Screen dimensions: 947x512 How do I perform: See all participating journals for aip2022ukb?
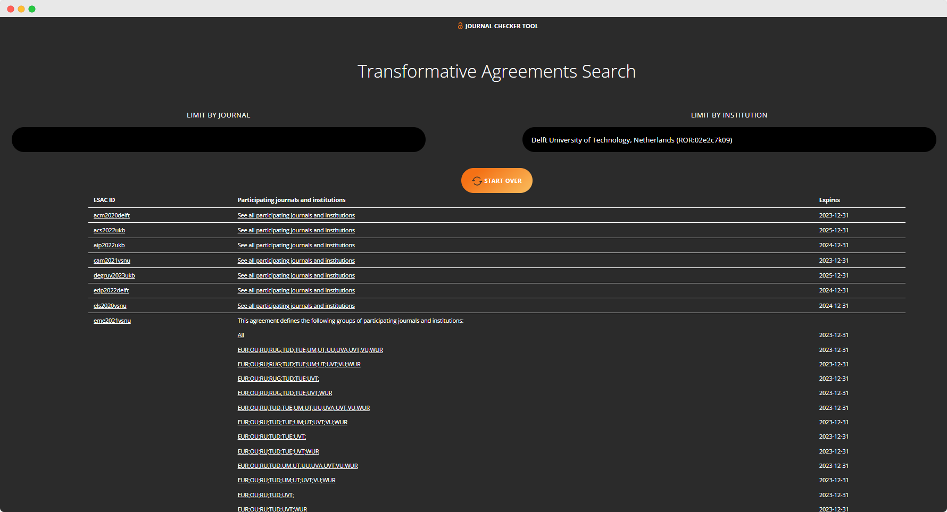coord(296,245)
